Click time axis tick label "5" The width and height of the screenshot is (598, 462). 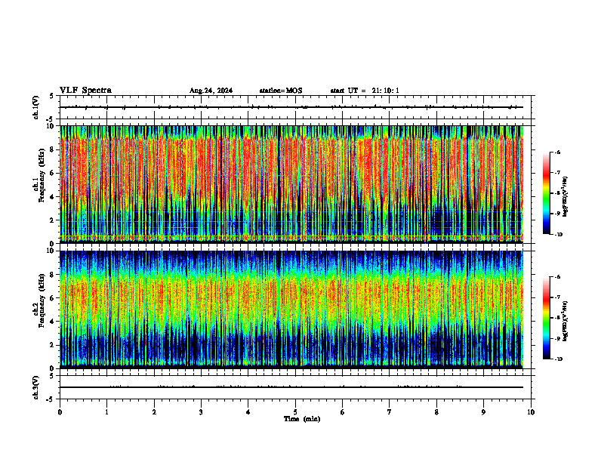295,412
